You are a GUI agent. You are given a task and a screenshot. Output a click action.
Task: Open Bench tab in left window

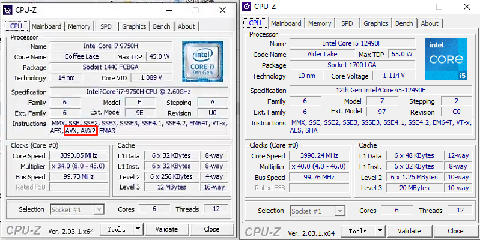[162, 26]
